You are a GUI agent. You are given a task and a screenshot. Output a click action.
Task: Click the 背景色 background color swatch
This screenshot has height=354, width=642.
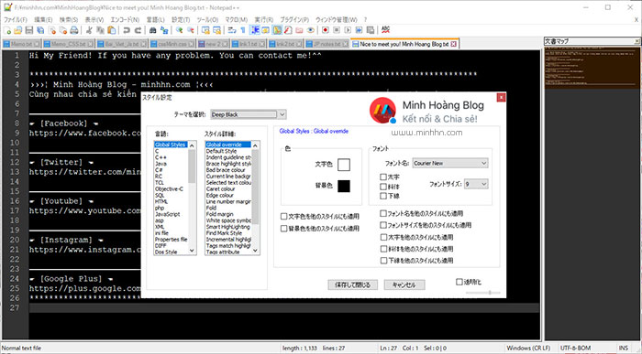coord(344,186)
